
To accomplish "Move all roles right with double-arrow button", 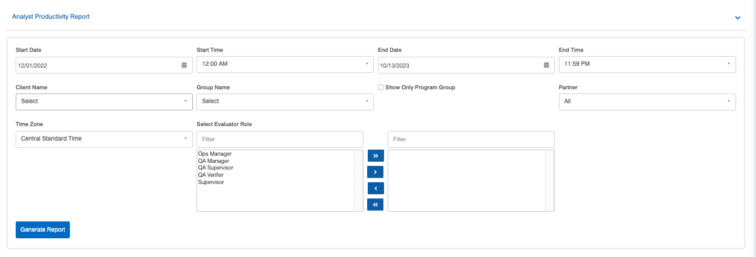I will point(375,156).
